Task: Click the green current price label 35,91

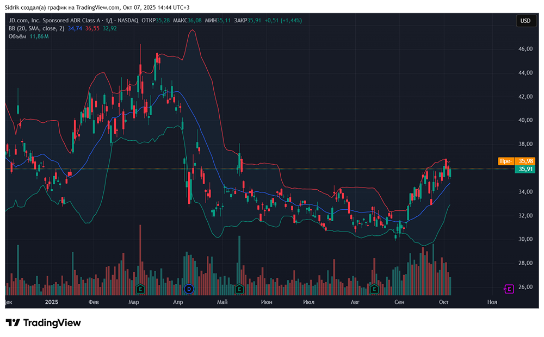Action: [x=525, y=169]
